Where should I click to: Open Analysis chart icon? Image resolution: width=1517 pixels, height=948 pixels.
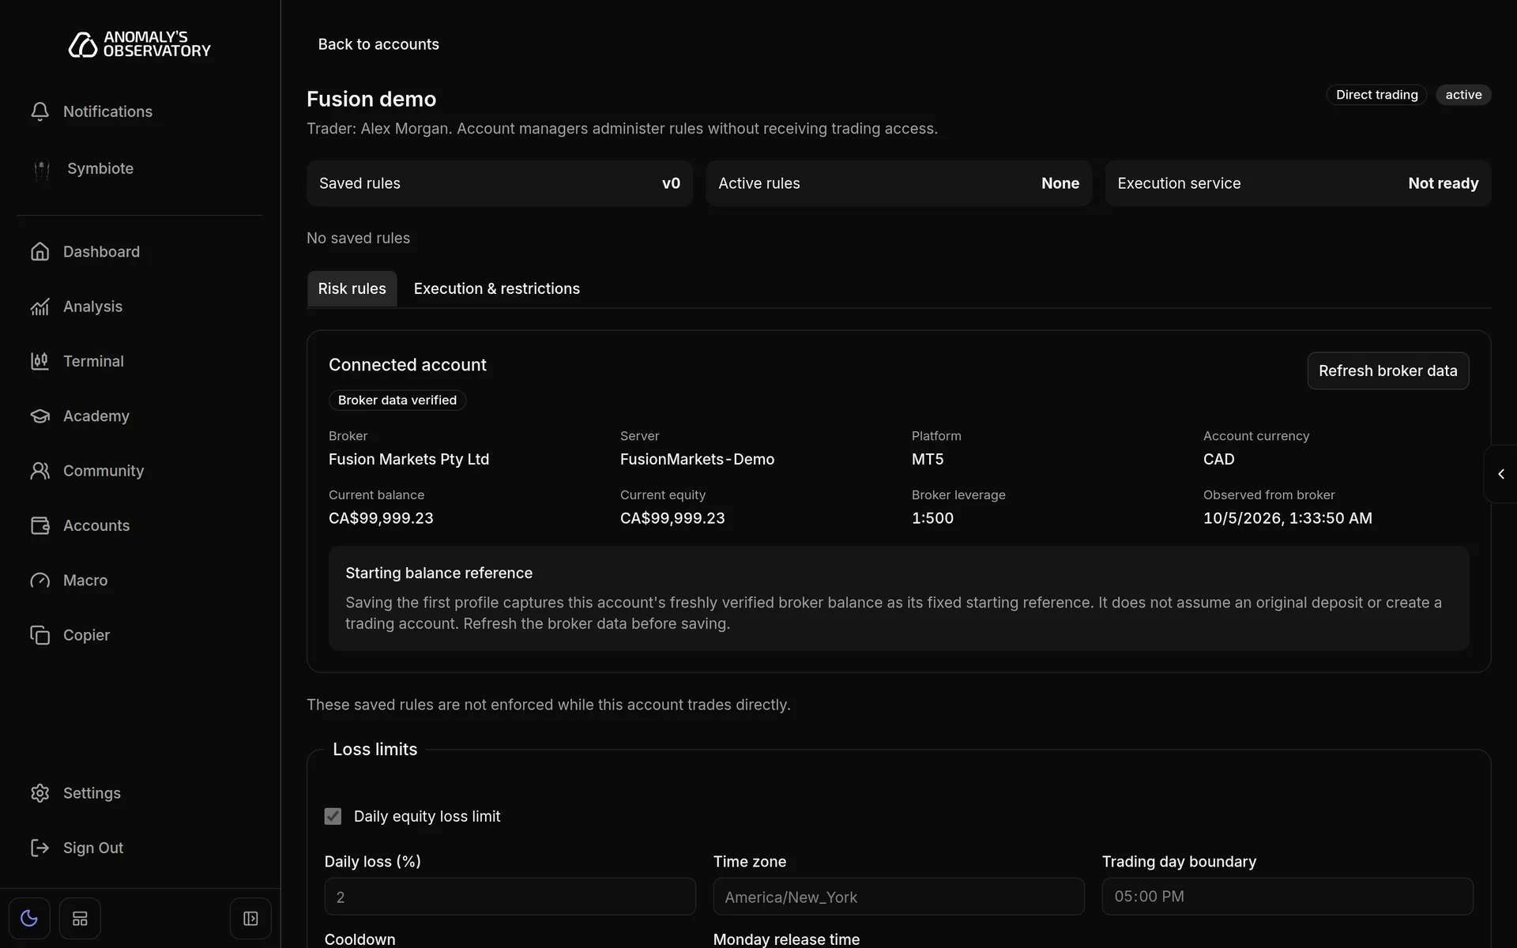pyautogui.click(x=40, y=307)
